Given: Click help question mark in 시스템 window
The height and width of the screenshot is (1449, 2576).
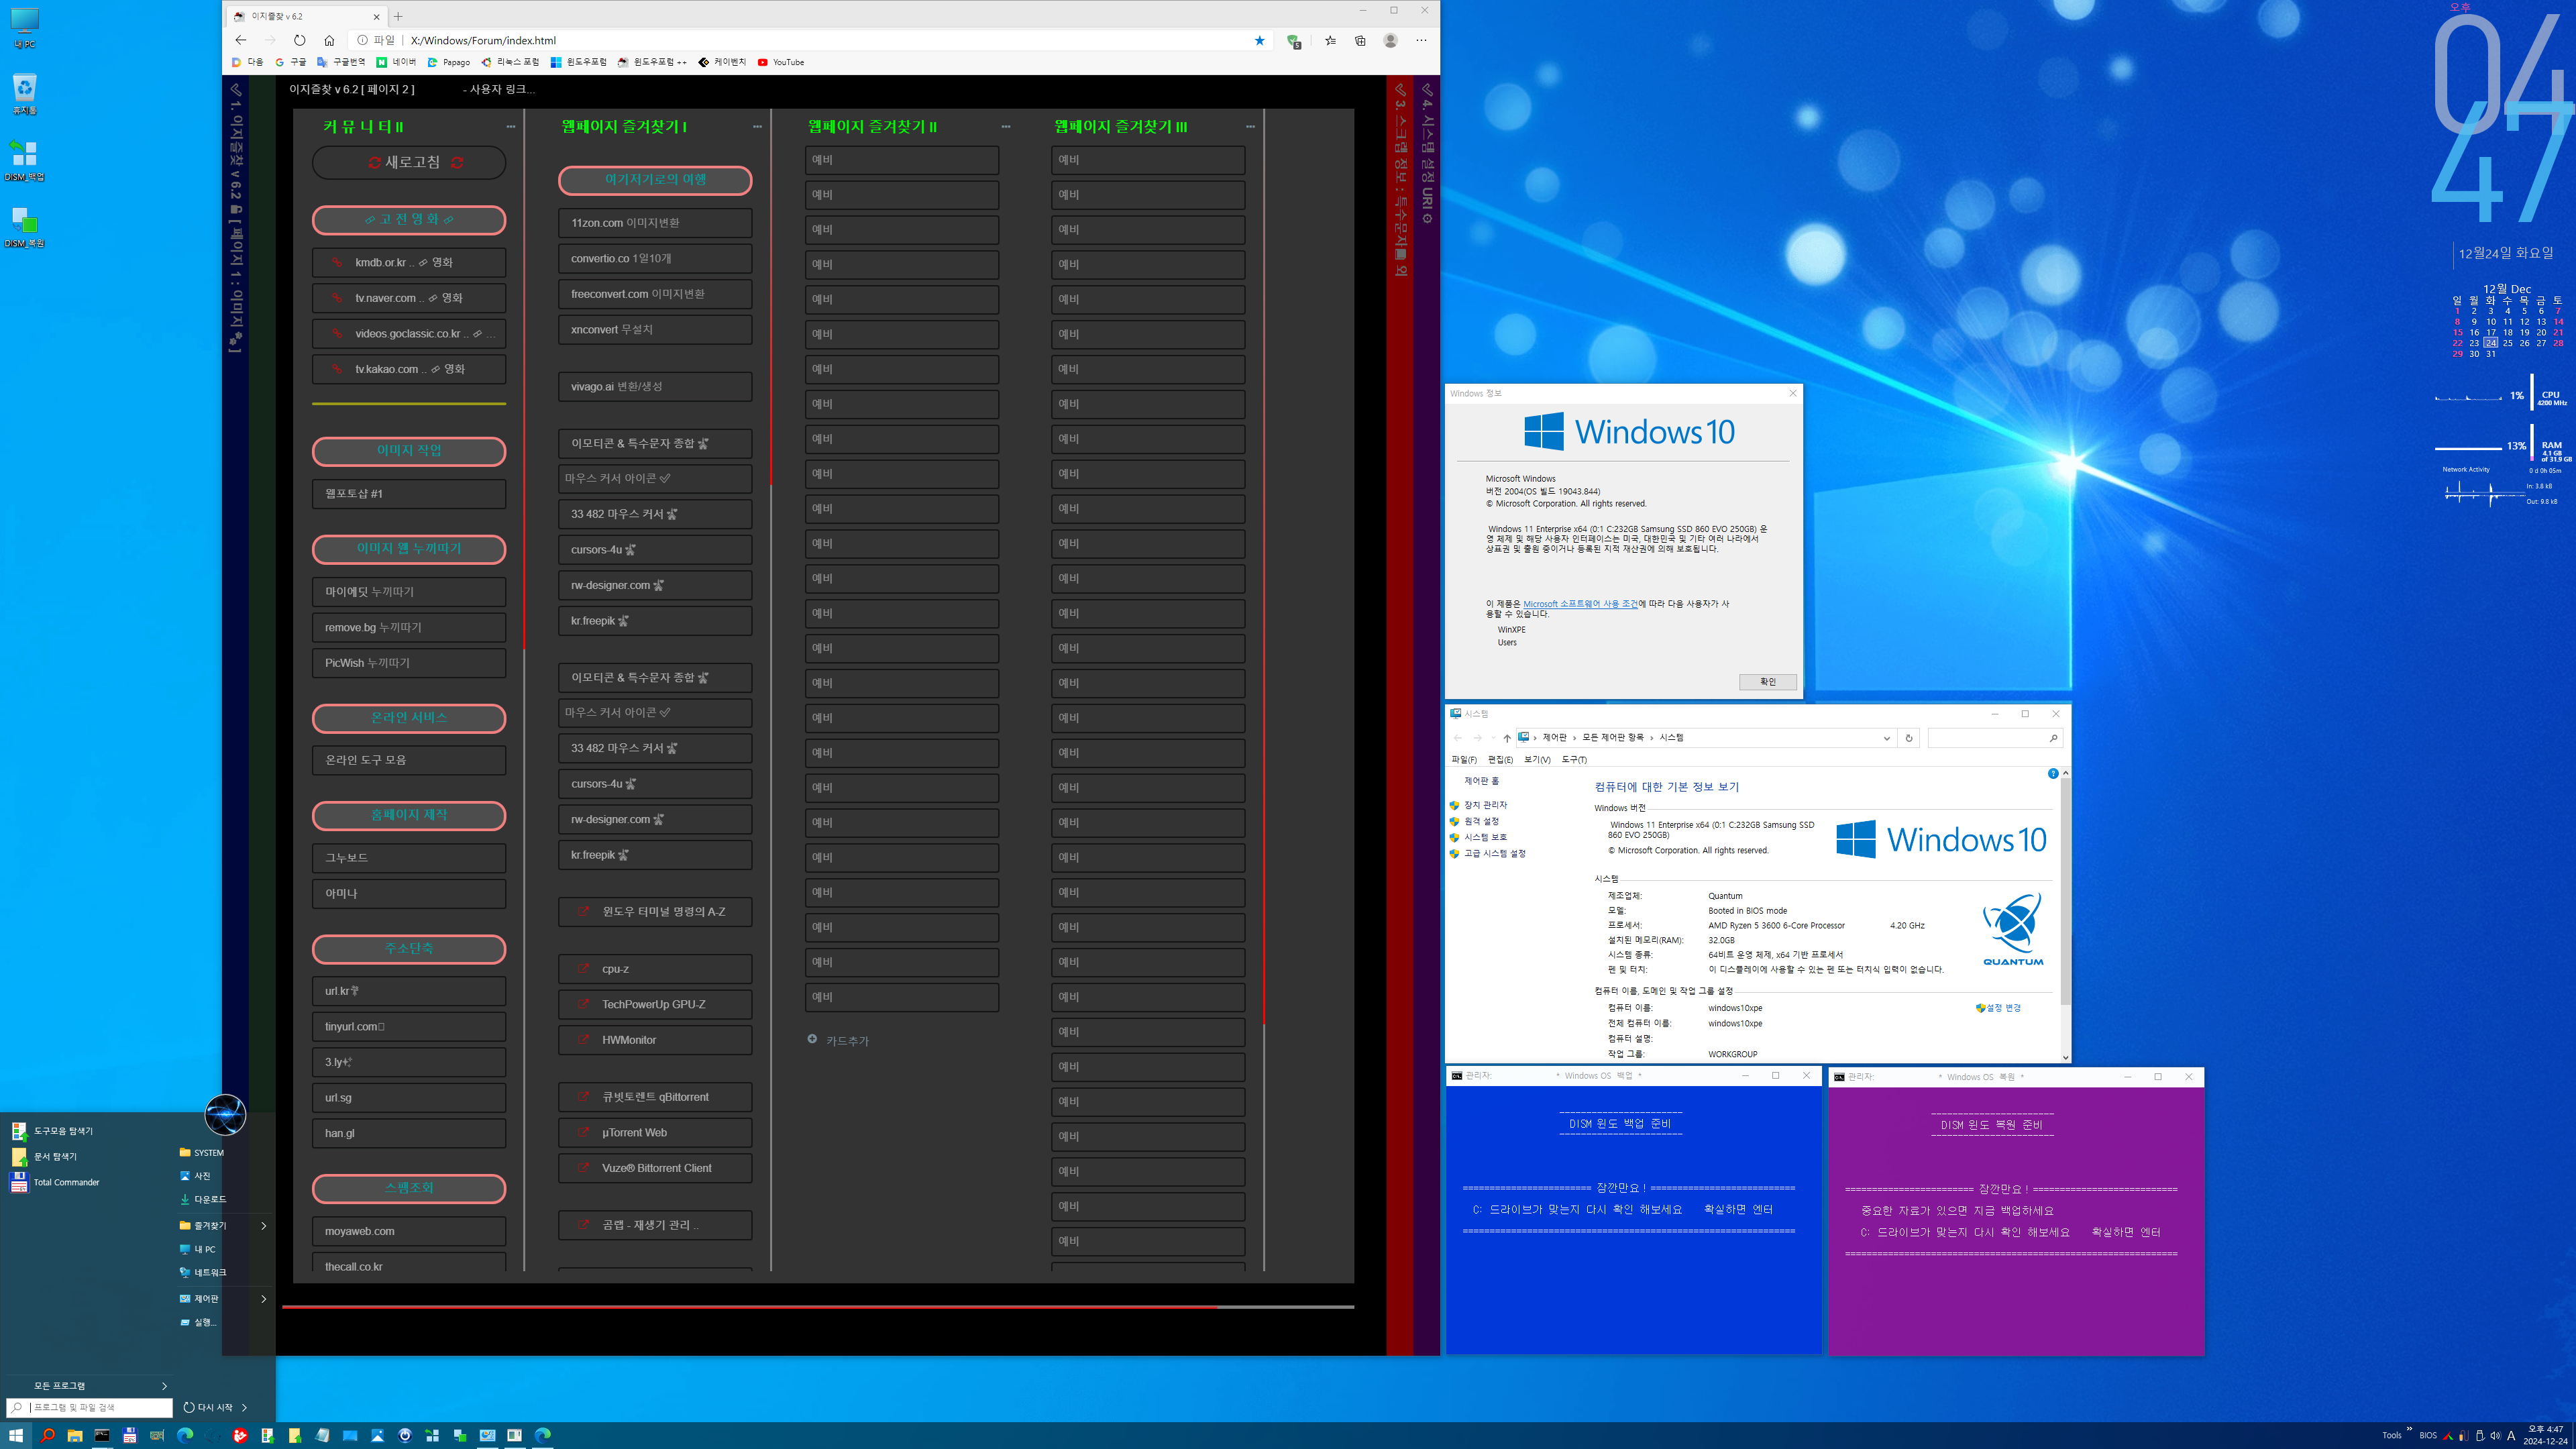Looking at the screenshot, I should [2053, 774].
